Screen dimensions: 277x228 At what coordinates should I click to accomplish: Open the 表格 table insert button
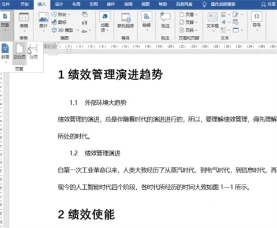pyautogui.click(x=24, y=22)
